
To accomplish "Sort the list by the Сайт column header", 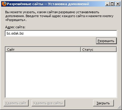I will point(43,50).
